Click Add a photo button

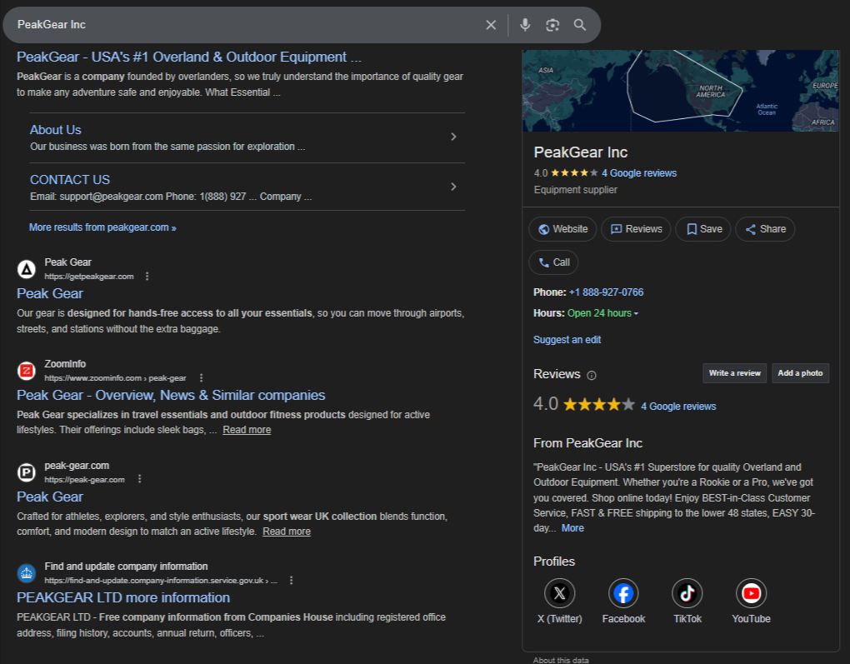[800, 373]
